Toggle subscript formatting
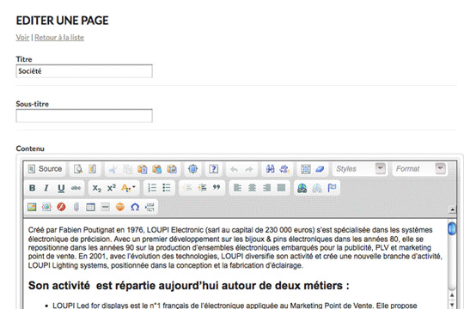This screenshot has height=309, width=464. [x=97, y=188]
